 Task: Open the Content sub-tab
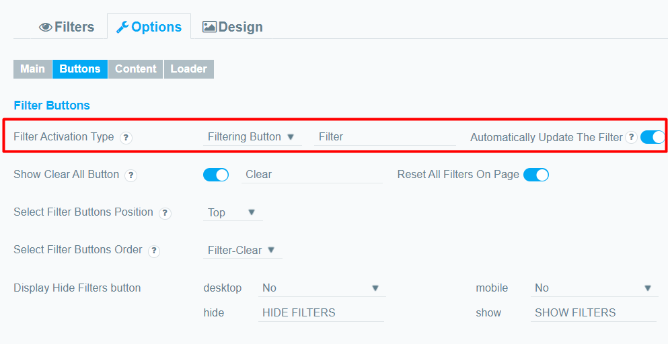pos(135,69)
